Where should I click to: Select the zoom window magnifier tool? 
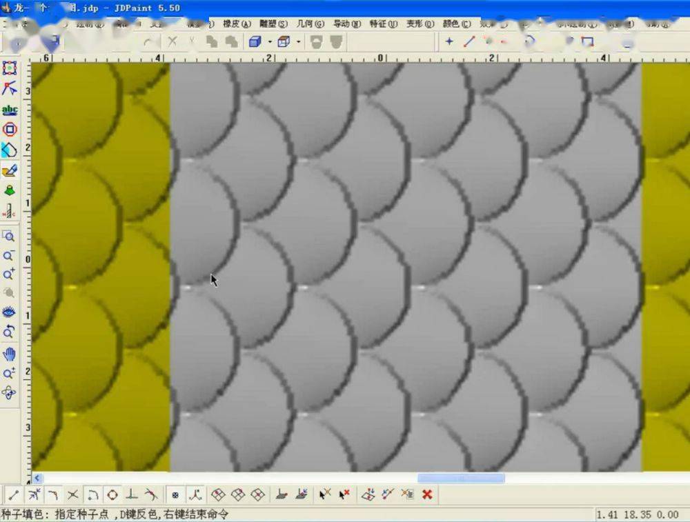pyautogui.click(x=9, y=237)
